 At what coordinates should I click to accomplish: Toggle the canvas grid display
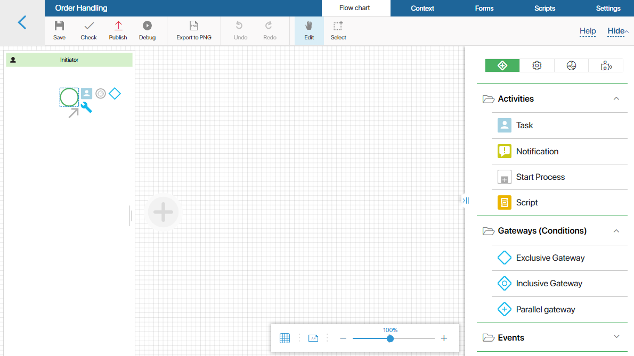pyautogui.click(x=285, y=338)
